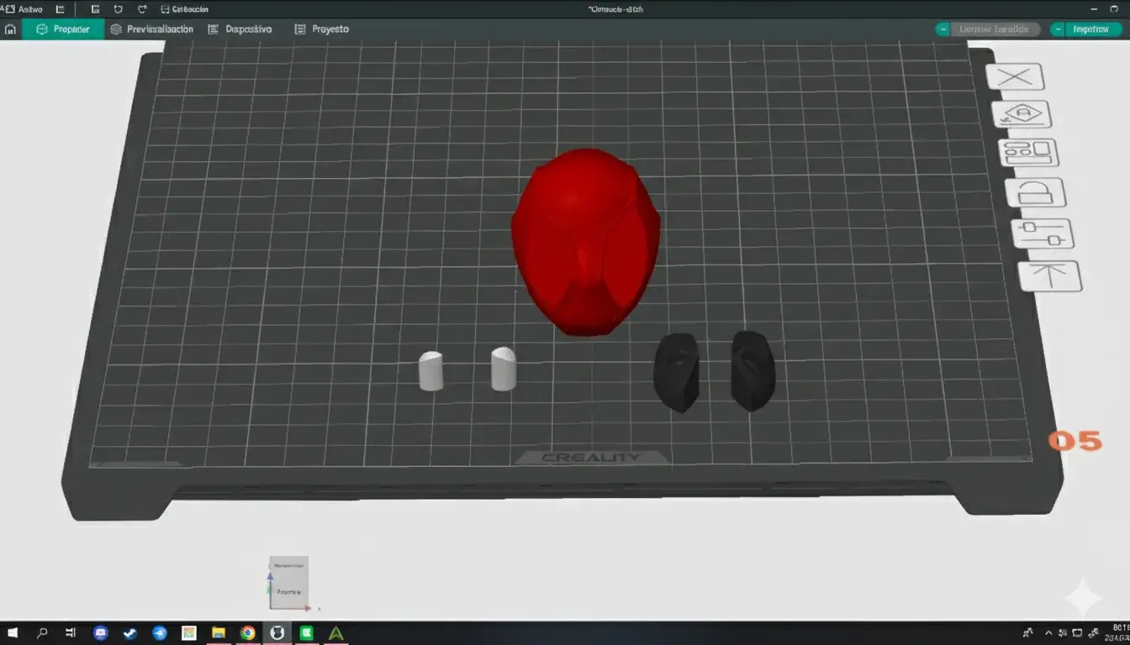Switch to the Previsualización tab
Screen dimensions: 1130x645
coord(151,29)
